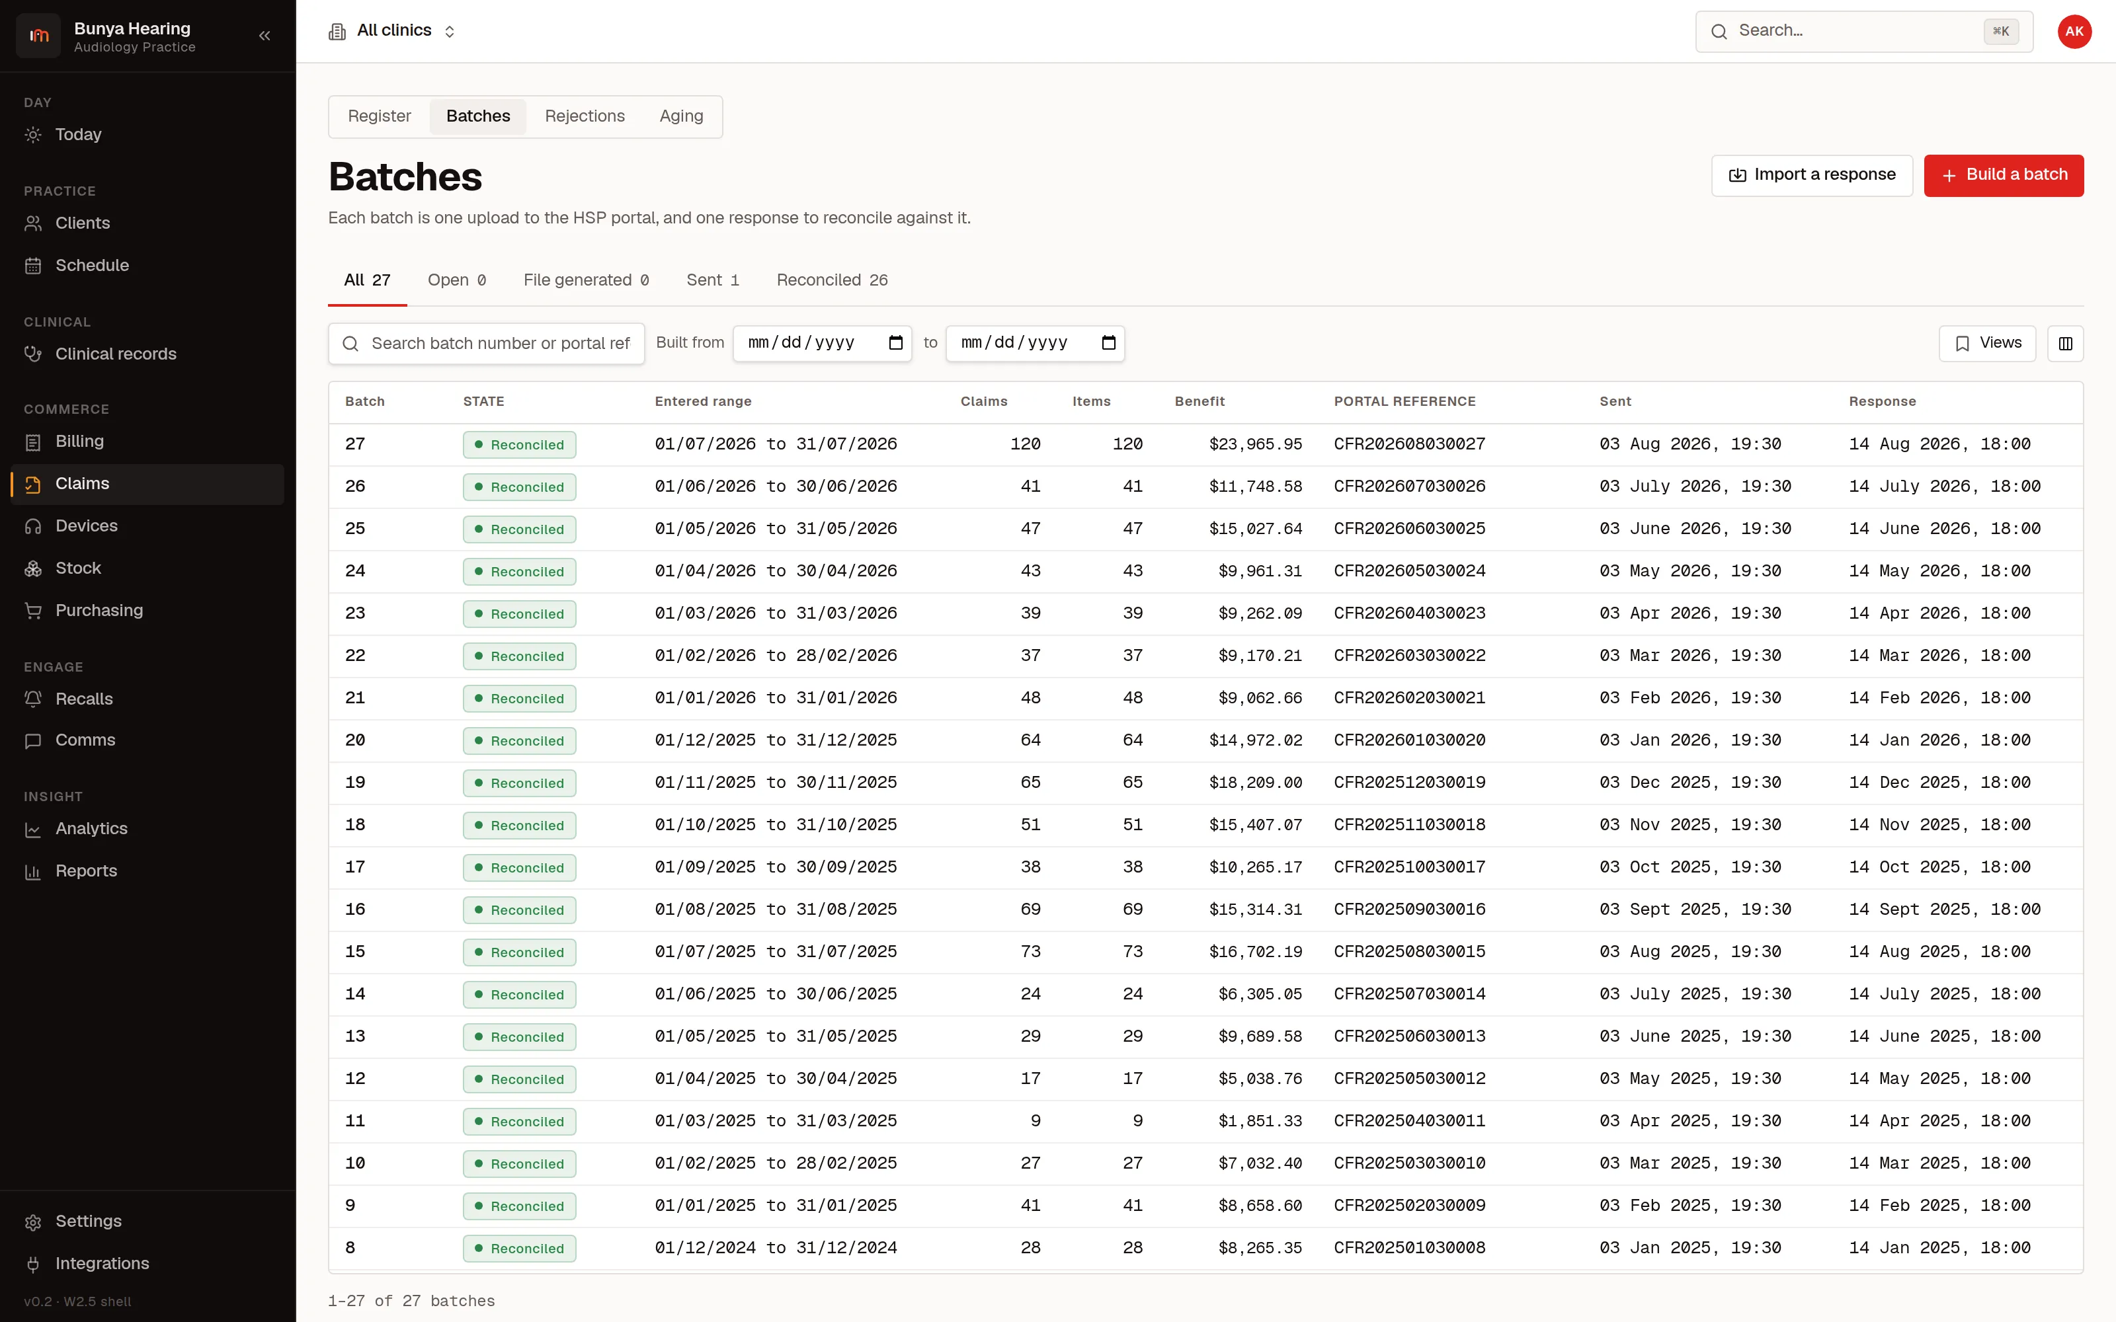The width and height of the screenshot is (2116, 1322).
Task: Open batch 11 row
Action: tap(1205, 1121)
